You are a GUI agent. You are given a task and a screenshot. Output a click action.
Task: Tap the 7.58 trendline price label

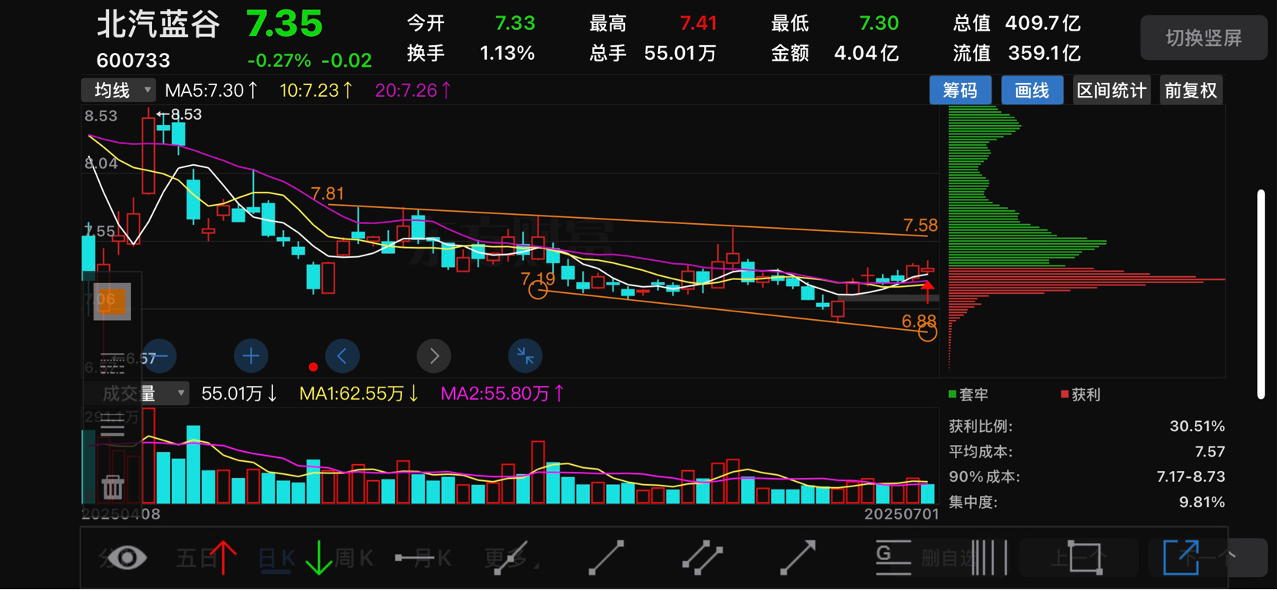click(920, 225)
